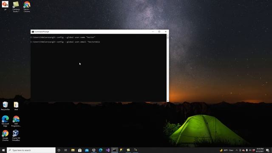This screenshot has width=272, height=153.
Task: Open Task View on the taskbar
Action: [66, 150]
